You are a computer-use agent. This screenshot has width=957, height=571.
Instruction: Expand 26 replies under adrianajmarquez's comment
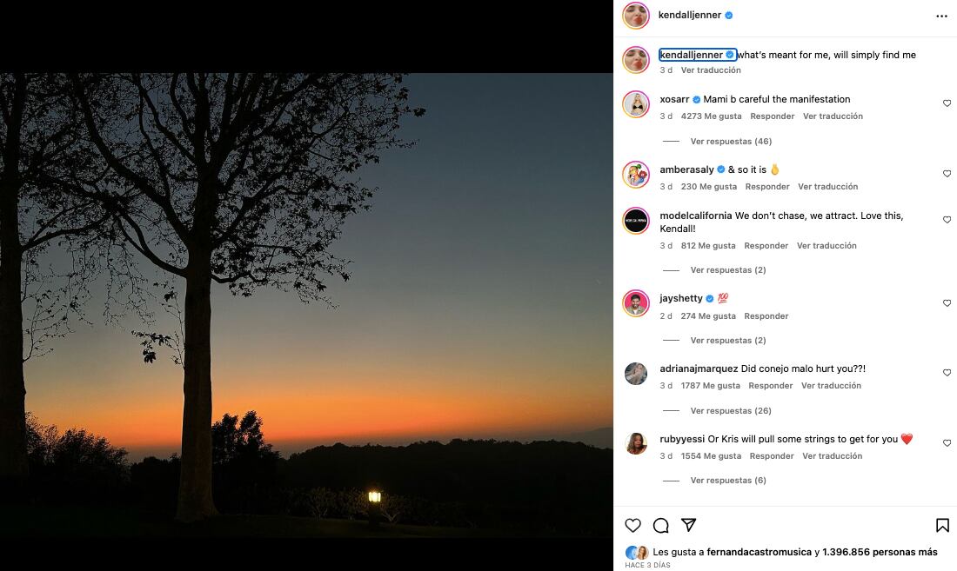(x=731, y=411)
